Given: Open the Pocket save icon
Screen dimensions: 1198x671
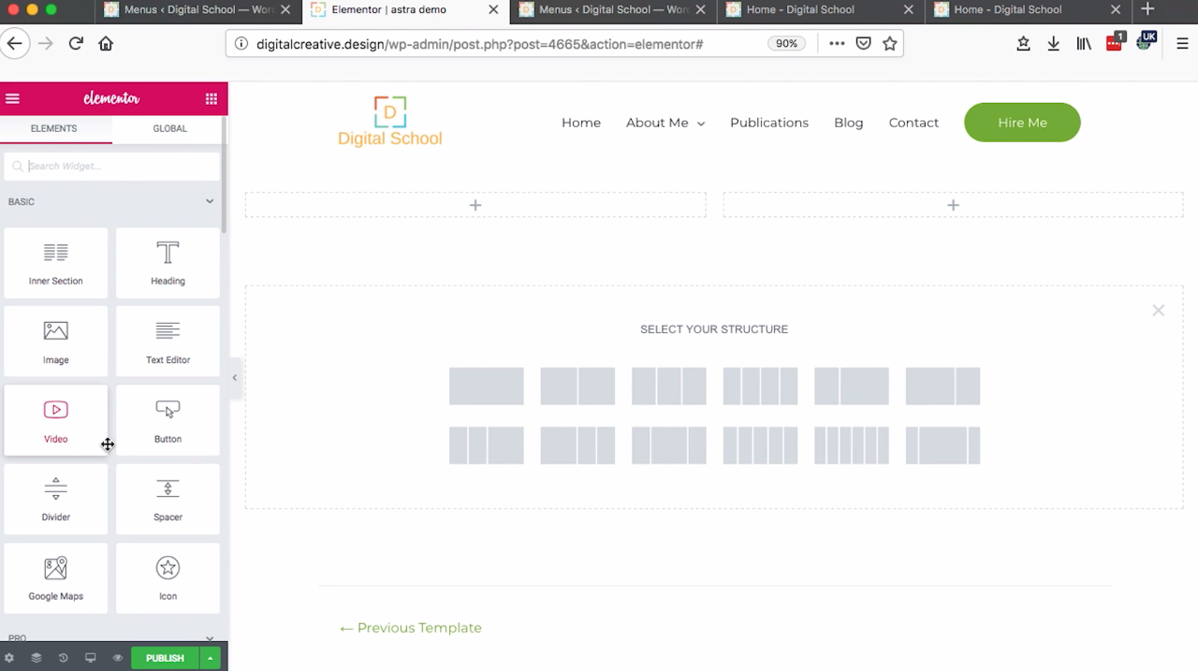Looking at the screenshot, I should pos(864,43).
